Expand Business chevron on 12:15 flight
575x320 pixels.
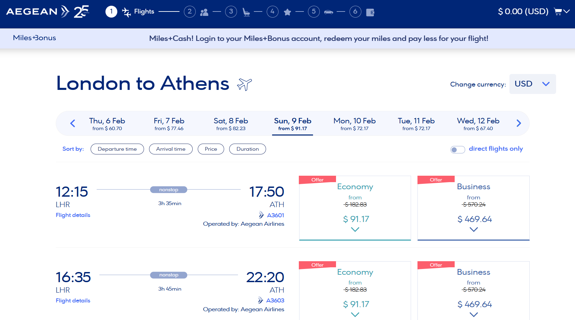474,229
